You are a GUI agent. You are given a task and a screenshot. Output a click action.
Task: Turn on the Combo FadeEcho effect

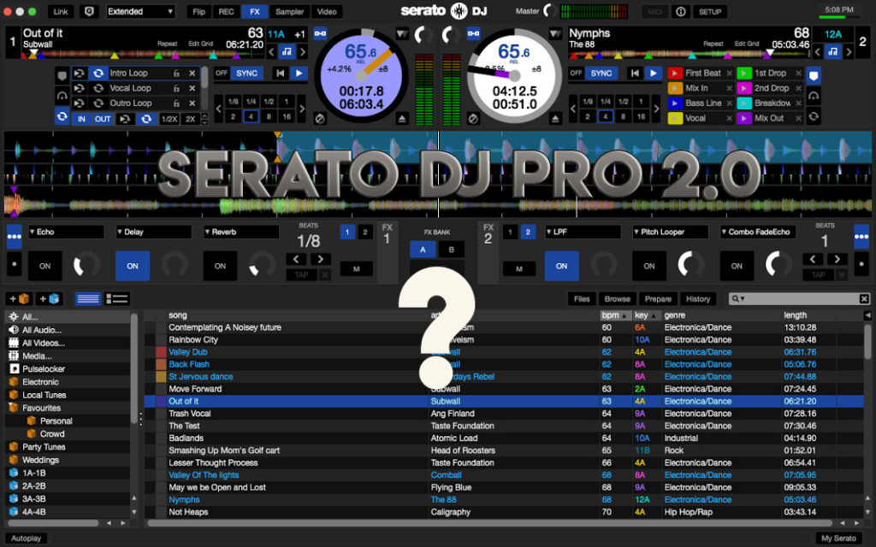(x=737, y=266)
